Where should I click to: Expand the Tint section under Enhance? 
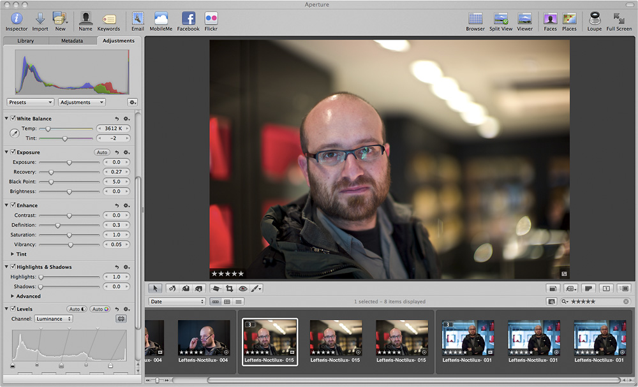tap(12, 254)
